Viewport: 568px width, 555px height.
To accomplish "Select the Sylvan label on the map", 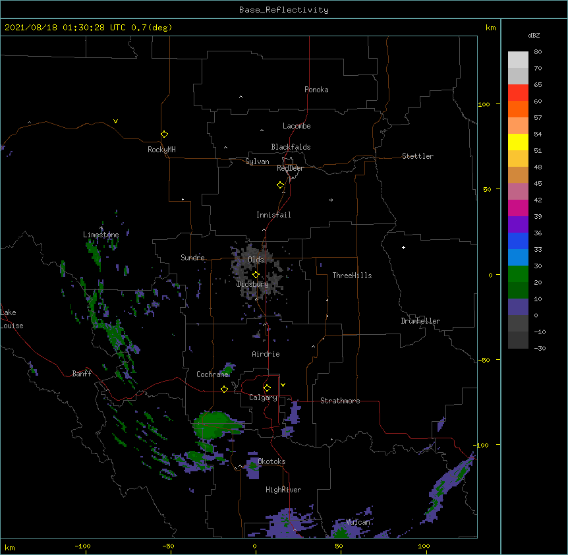I will [x=257, y=161].
